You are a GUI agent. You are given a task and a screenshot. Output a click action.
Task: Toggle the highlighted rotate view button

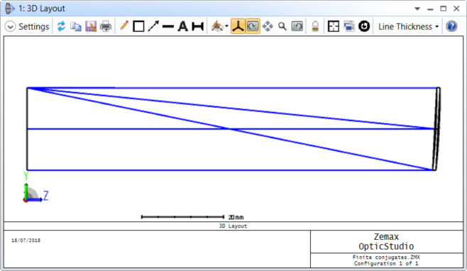pyautogui.click(x=253, y=26)
